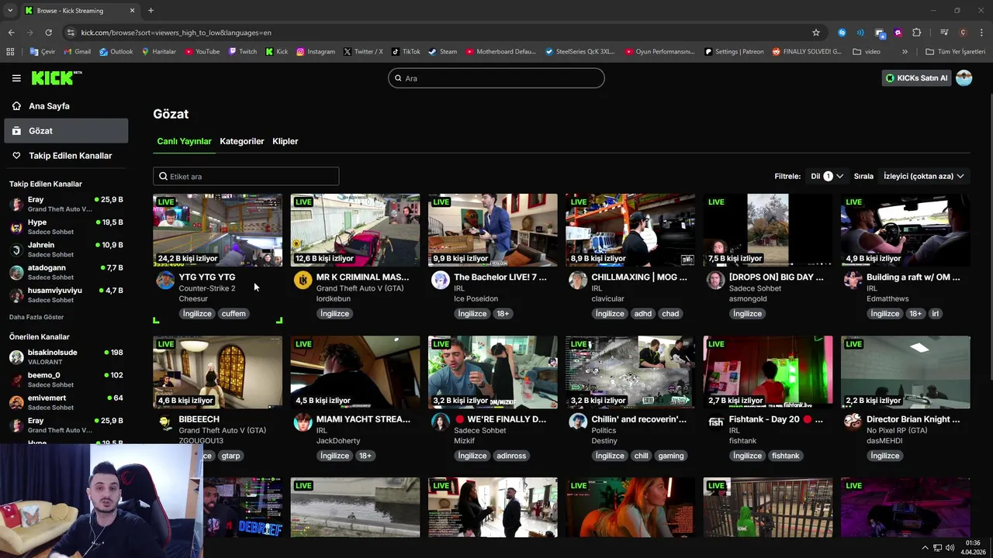The height and width of the screenshot is (558, 993).
Task: Open bisakinolsude channel in recommended list
Action: (66, 357)
